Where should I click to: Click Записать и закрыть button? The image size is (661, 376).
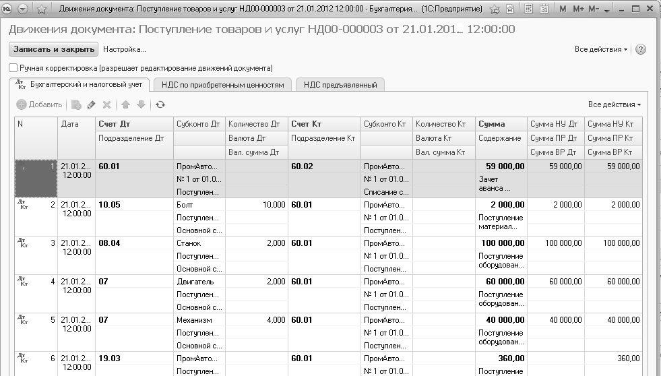pyautogui.click(x=53, y=49)
